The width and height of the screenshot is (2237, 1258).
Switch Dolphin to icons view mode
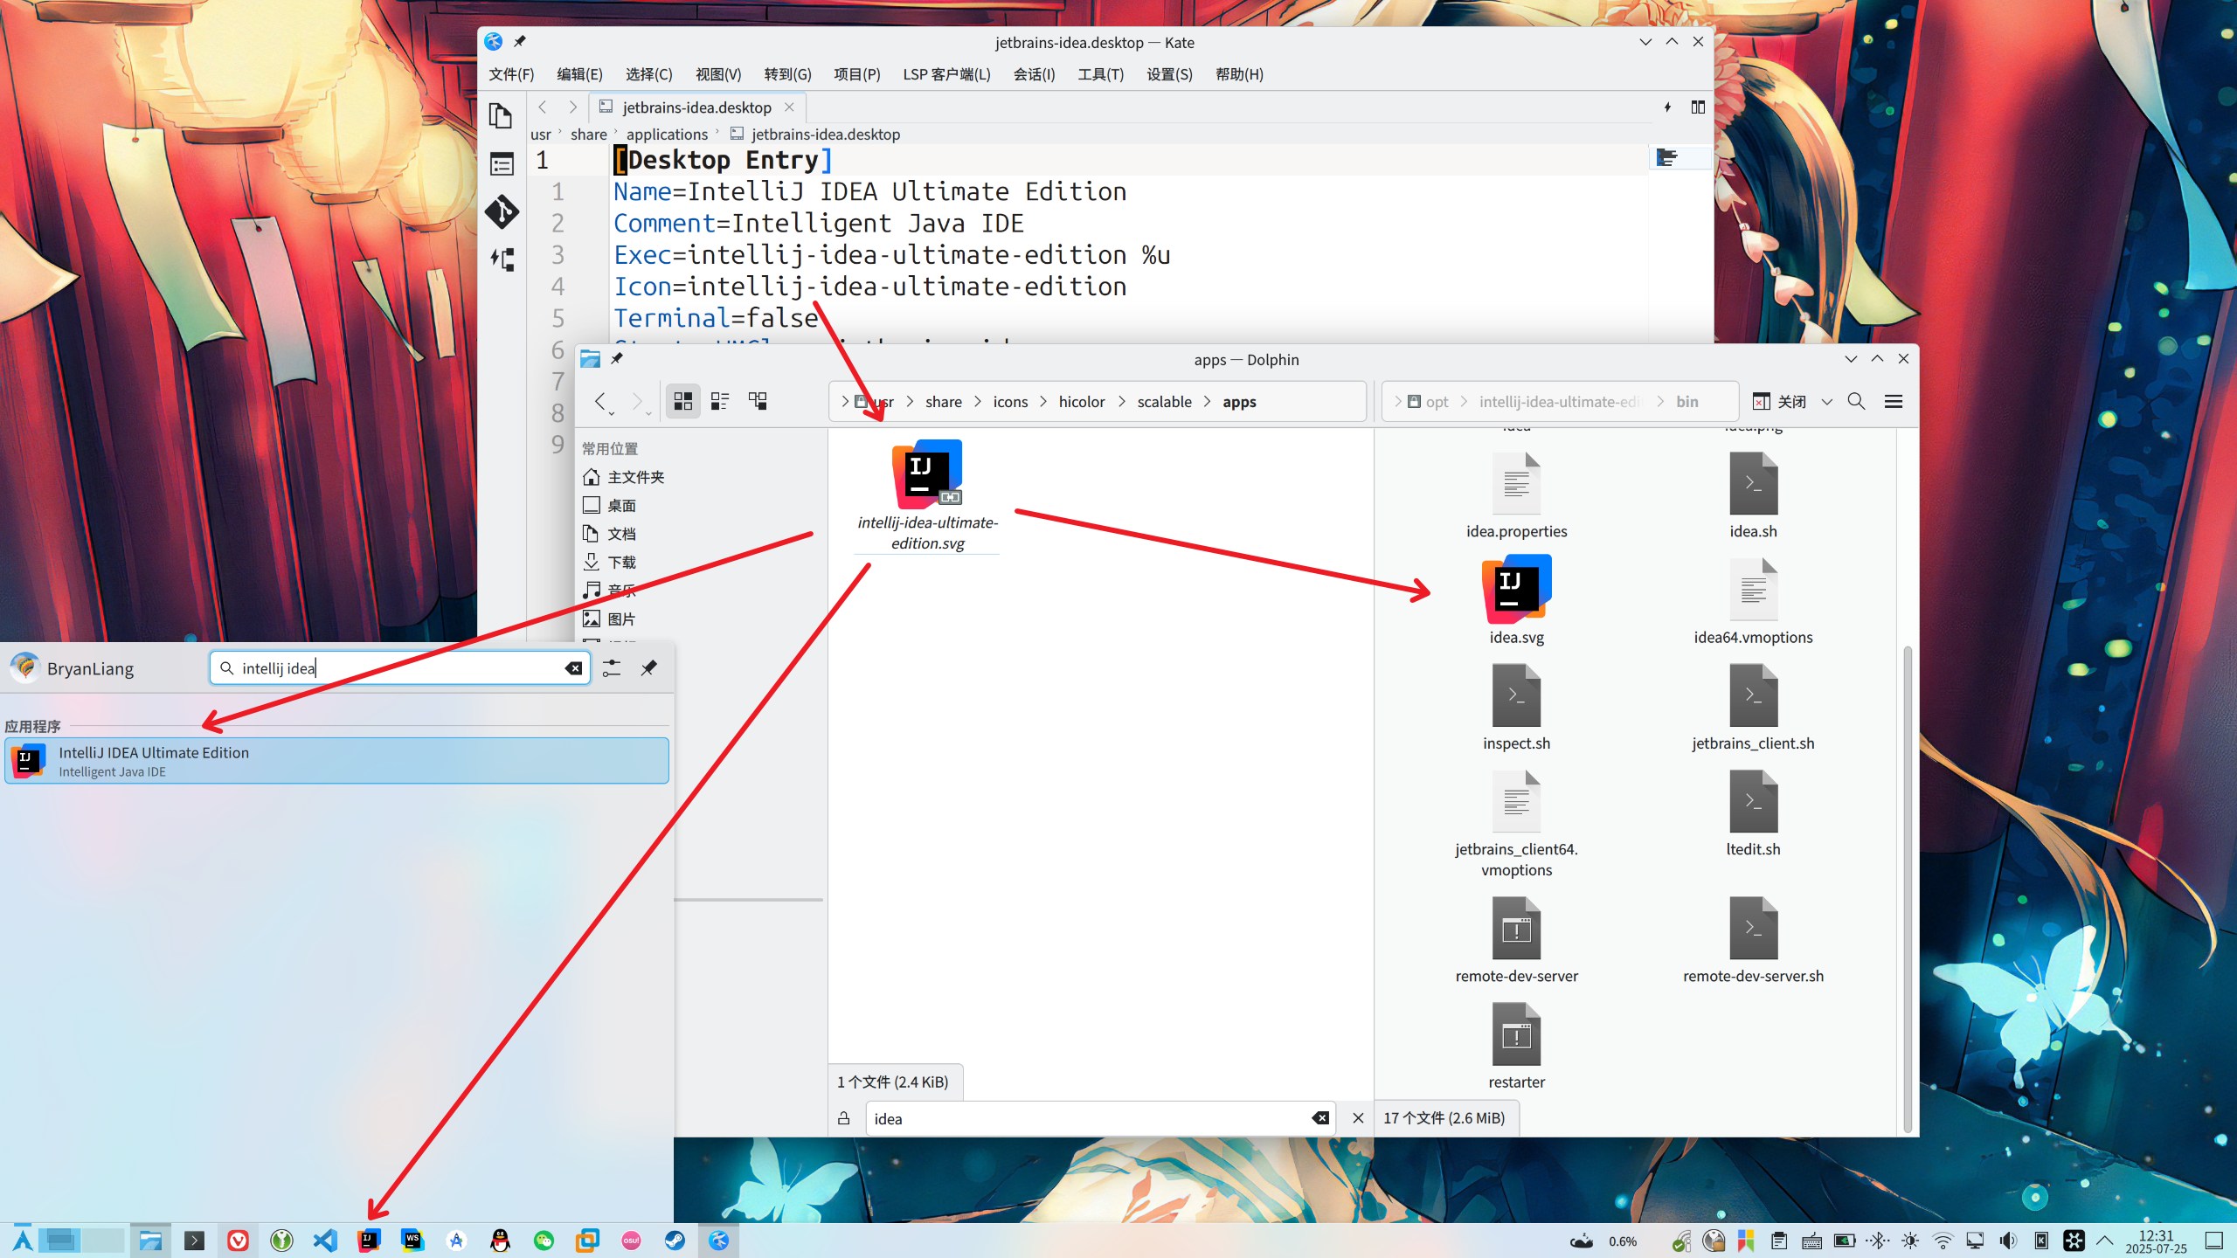click(682, 401)
